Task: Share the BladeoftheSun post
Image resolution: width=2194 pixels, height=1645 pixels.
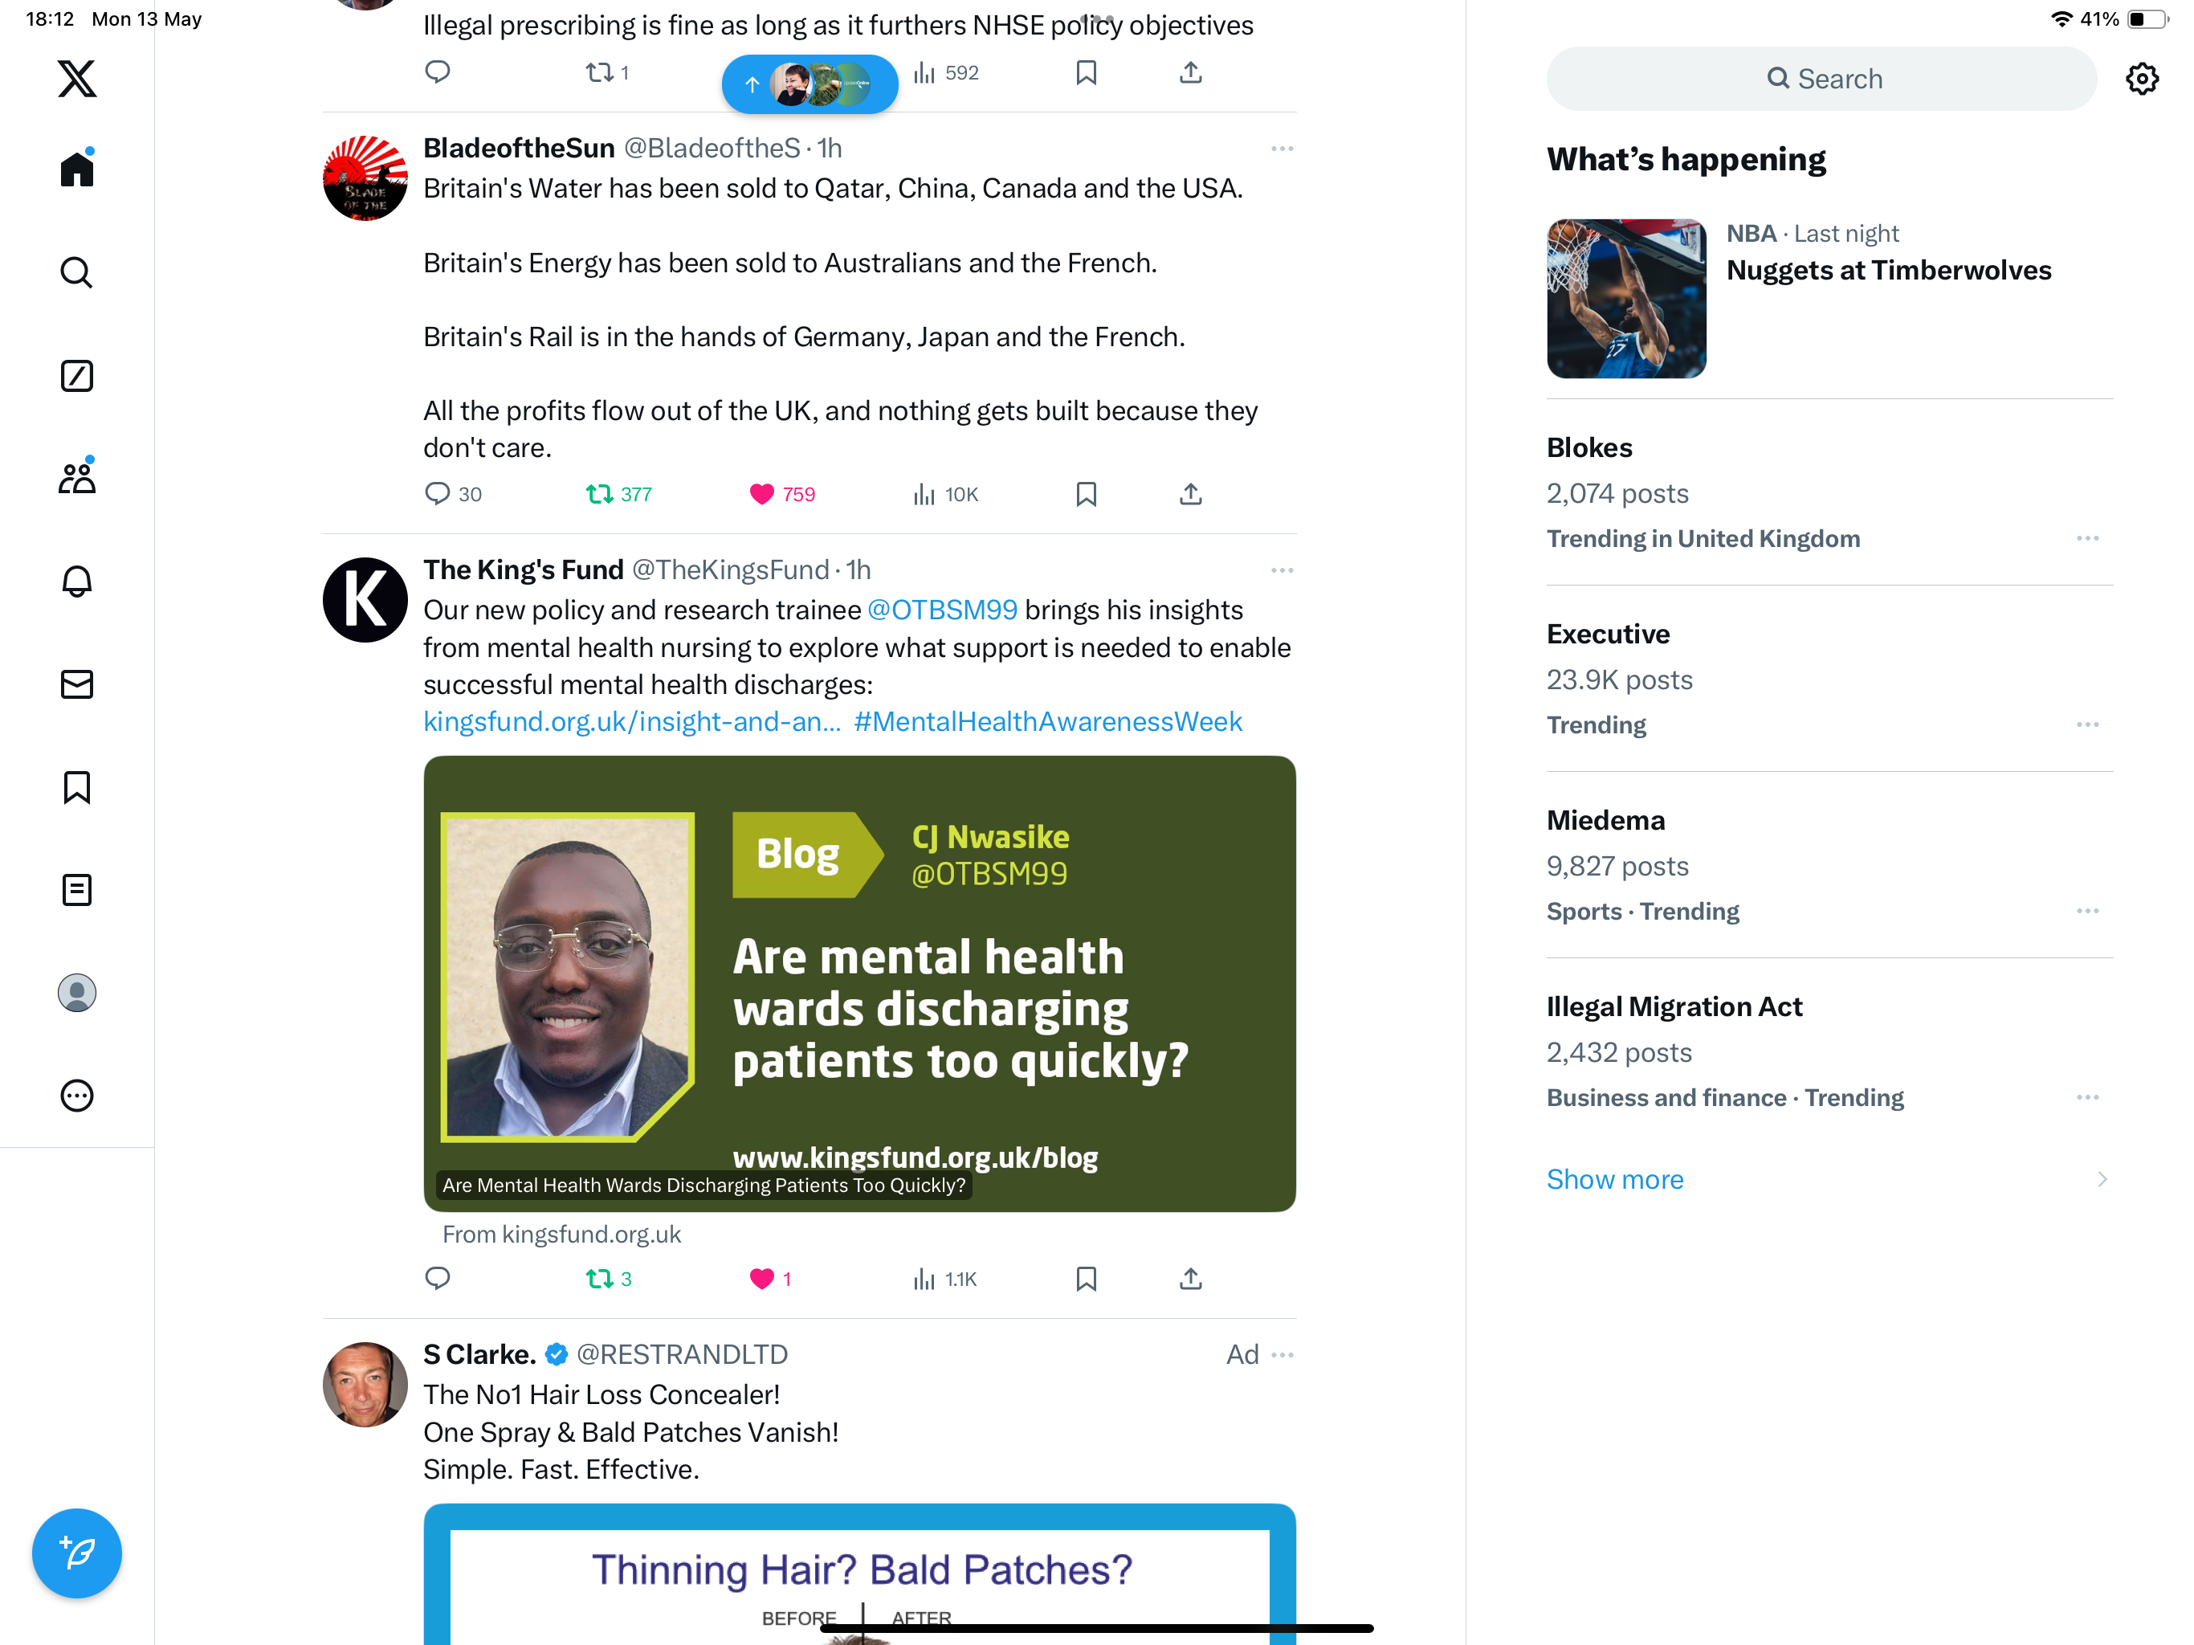Action: click(1190, 494)
